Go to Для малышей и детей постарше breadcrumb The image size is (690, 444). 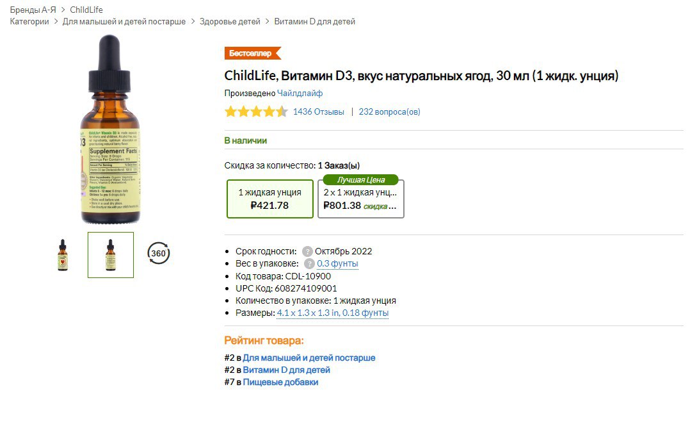tap(124, 22)
